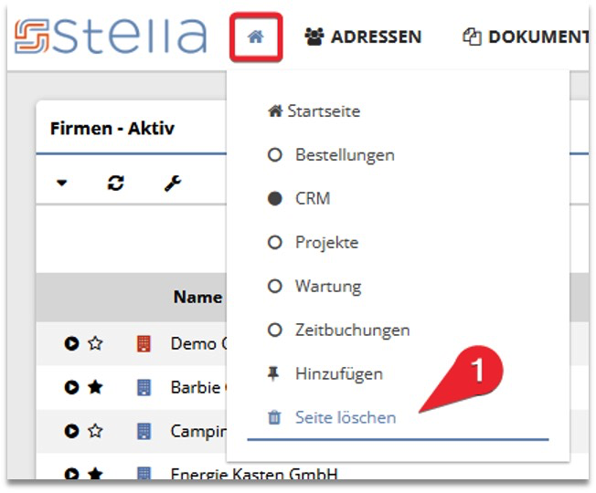Click the home icon in top bar
The image size is (596, 493).
pos(256,37)
